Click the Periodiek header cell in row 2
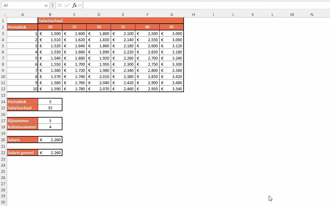Viewport: 330px width, 206px height. (x=22, y=27)
